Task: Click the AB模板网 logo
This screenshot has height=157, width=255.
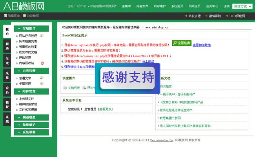Action: coord(24,6)
